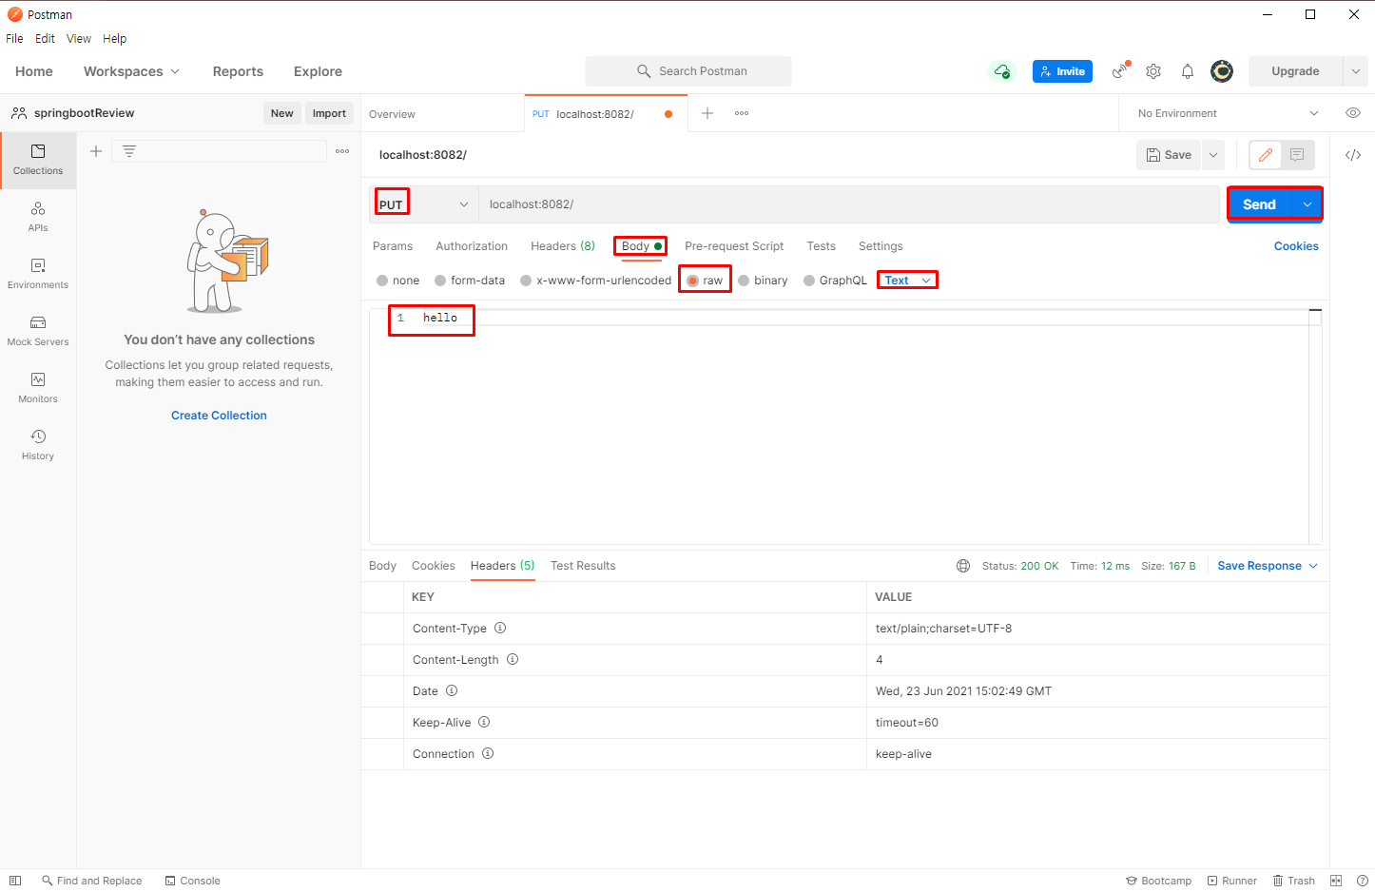Click the Import button

click(x=329, y=113)
